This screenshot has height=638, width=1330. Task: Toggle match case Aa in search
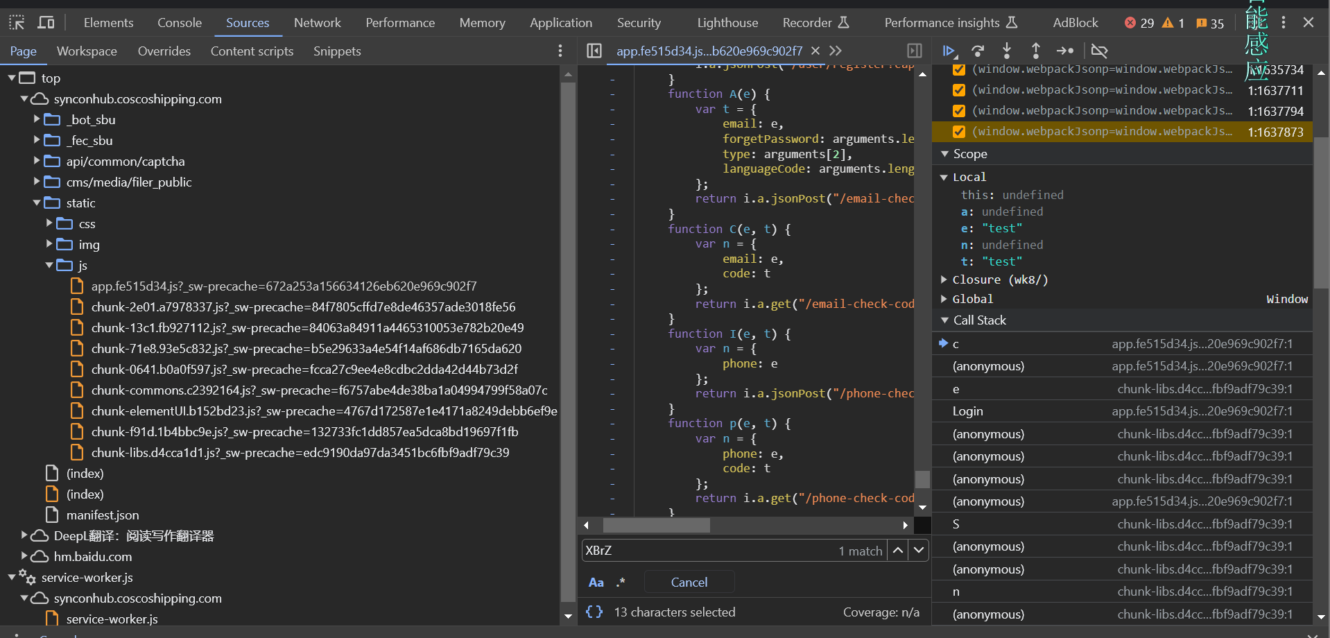pyautogui.click(x=596, y=583)
